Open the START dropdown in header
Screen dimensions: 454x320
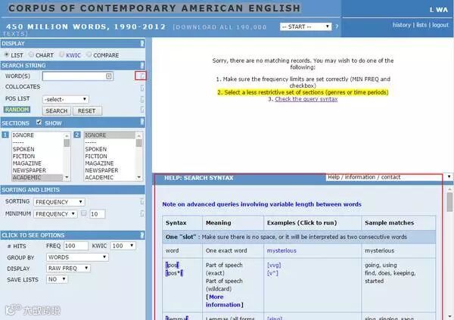[306, 26]
